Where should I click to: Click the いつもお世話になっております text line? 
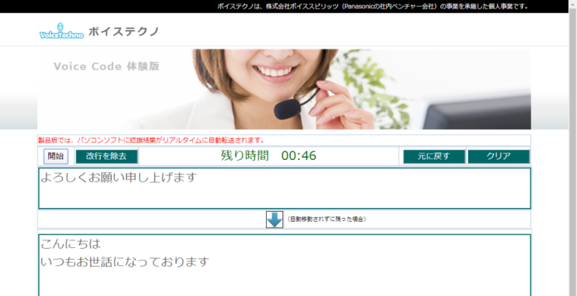pyautogui.click(x=125, y=261)
